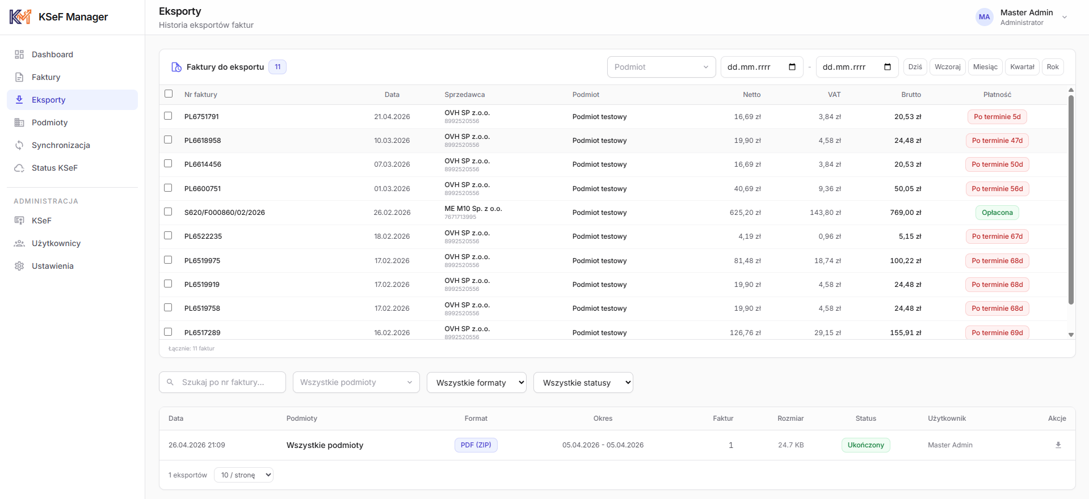Expand the Master Admin account menu chevron
The width and height of the screenshot is (1089, 499).
[1065, 17]
